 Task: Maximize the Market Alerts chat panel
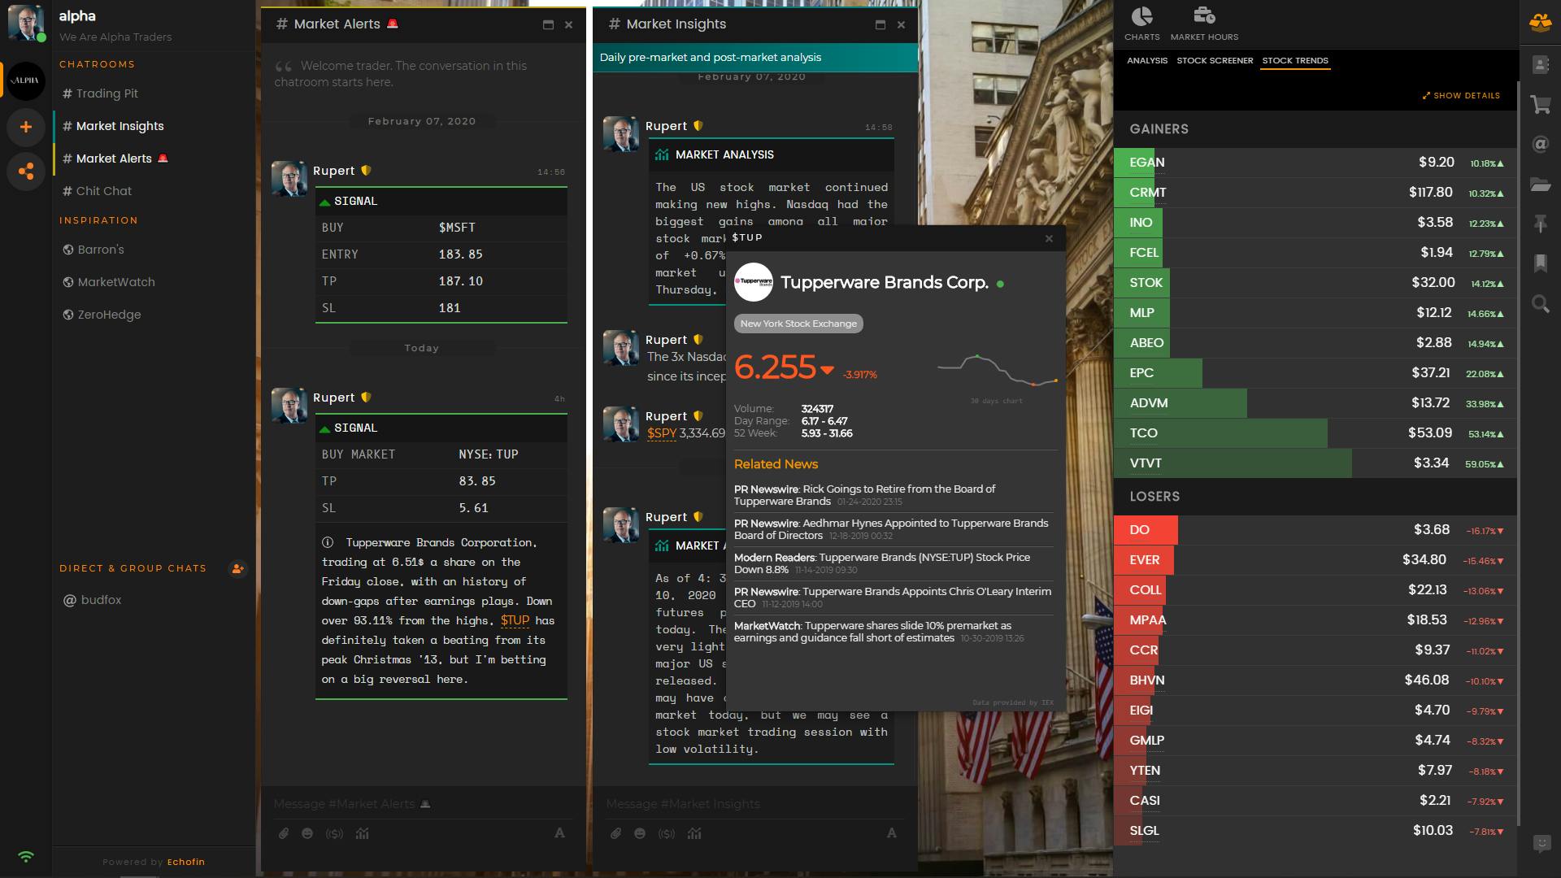click(x=548, y=25)
